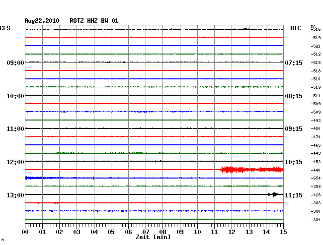This screenshot has width=323, height=245.
Task: Select the 10:15 UTC time label
Action: point(294,162)
